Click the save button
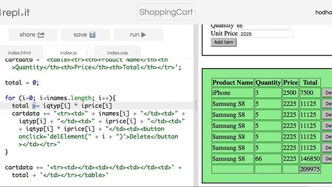This screenshot has height=187, width=332. point(85,35)
